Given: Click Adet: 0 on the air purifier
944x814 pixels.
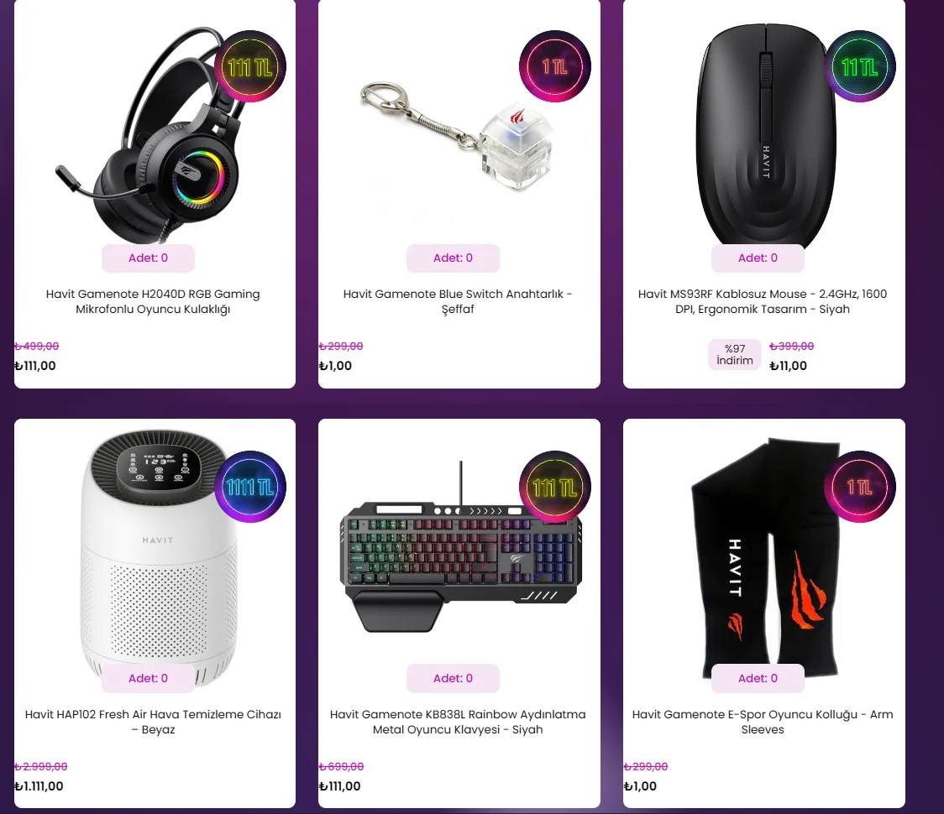Looking at the screenshot, I should tap(148, 678).
